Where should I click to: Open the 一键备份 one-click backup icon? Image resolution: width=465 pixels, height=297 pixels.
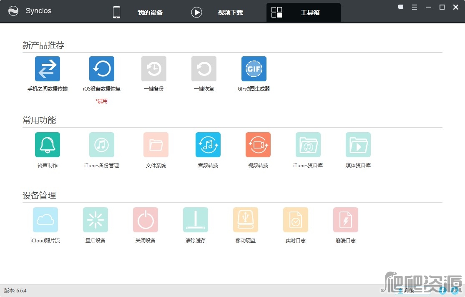[154, 69]
